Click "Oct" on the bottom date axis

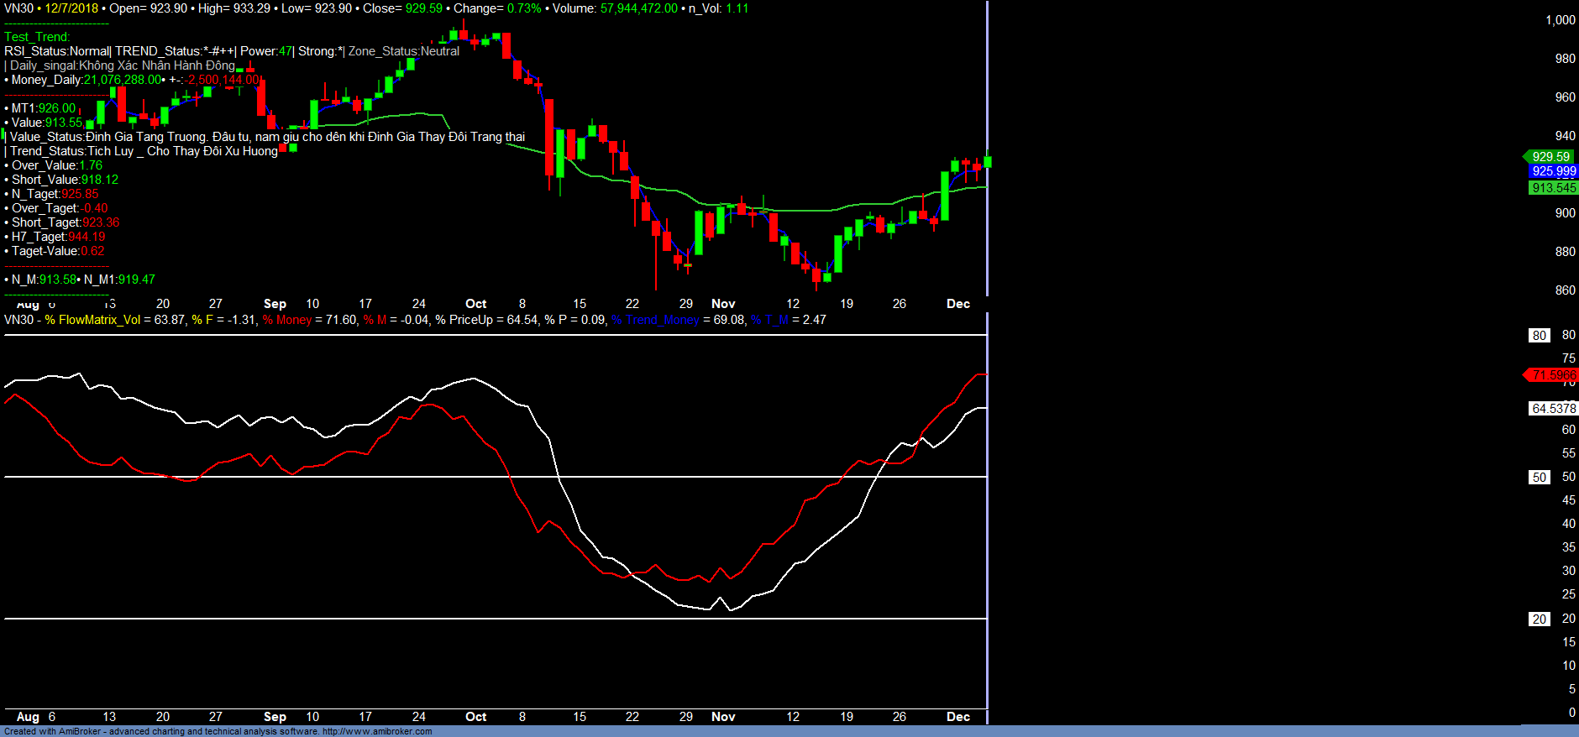[x=475, y=717]
